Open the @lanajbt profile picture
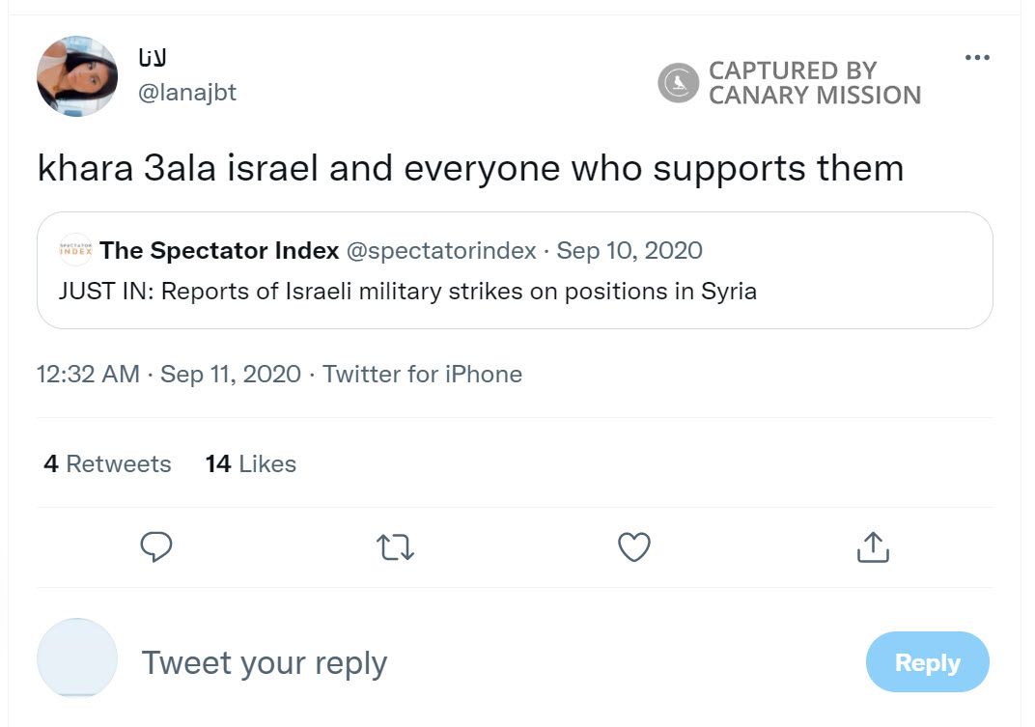Screen dimensions: 1035x727 (77, 76)
